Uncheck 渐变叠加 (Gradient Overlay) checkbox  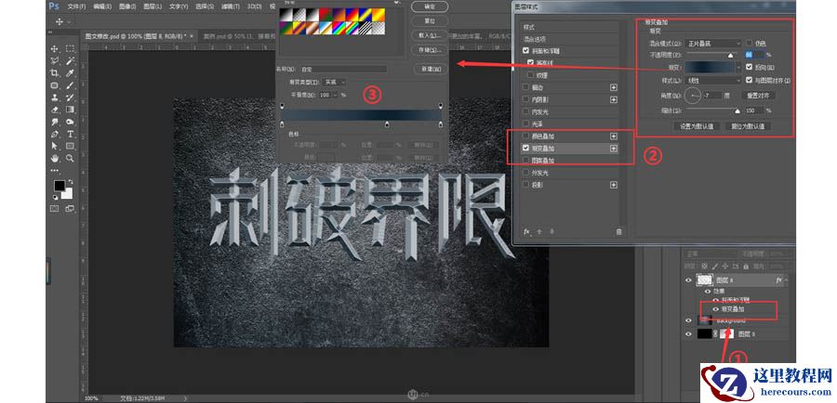(526, 149)
